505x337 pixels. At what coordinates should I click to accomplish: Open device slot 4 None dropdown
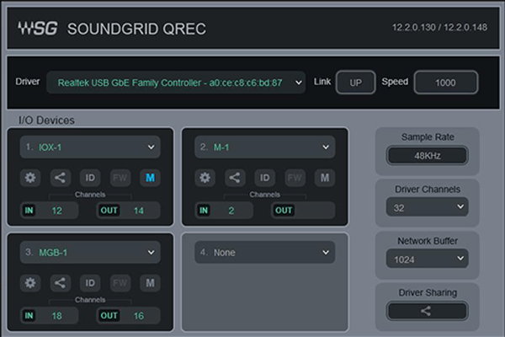[x=264, y=253]
